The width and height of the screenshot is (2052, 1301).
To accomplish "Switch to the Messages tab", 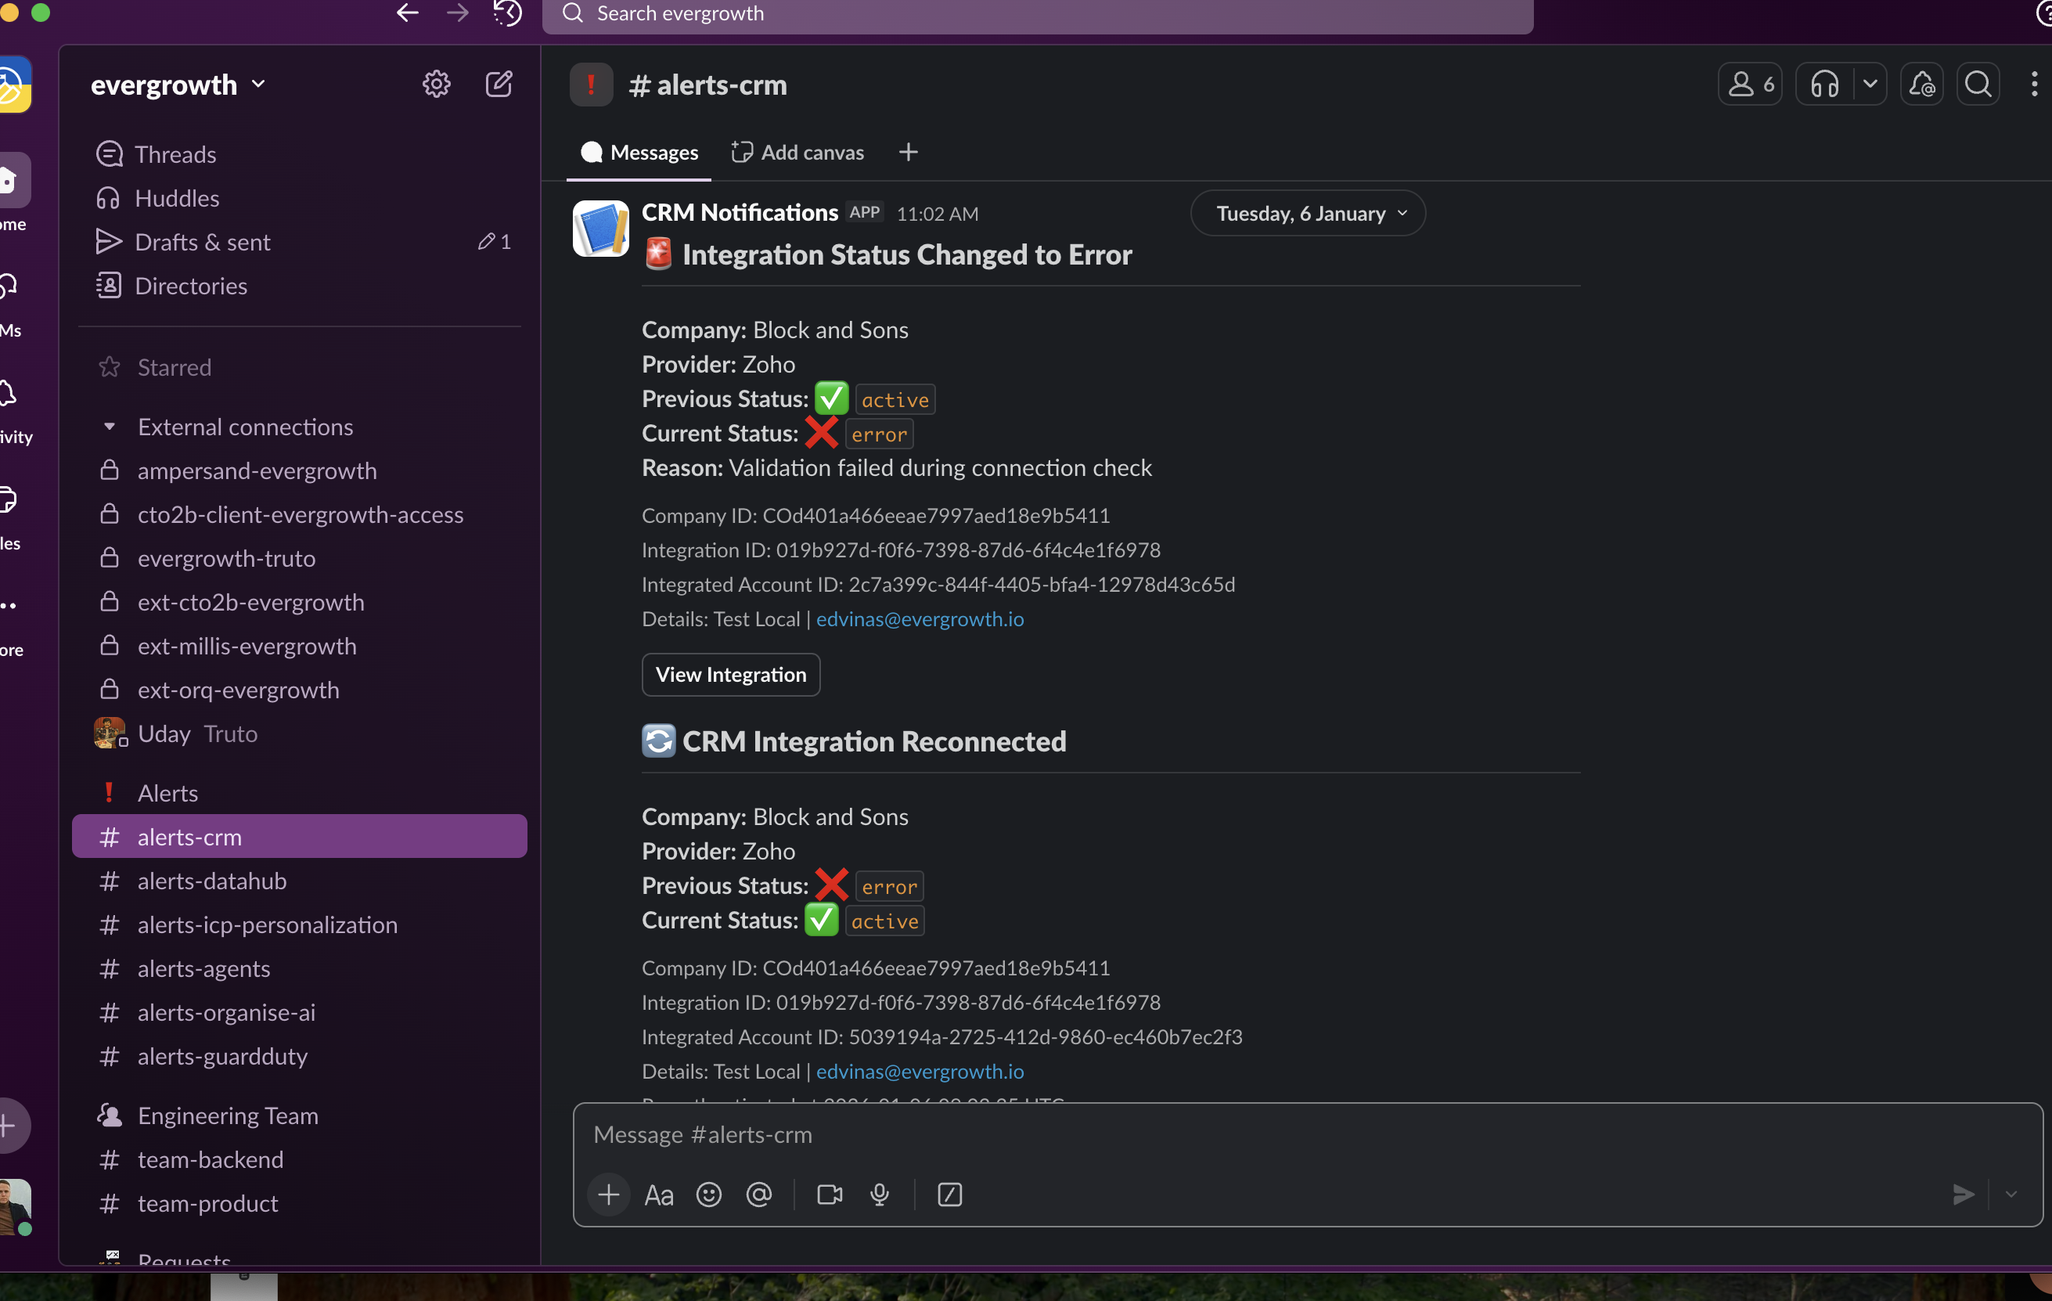I will 639,152.
